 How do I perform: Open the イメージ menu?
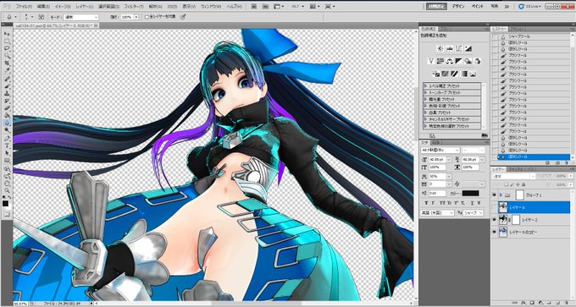click(x=63, y=6)
